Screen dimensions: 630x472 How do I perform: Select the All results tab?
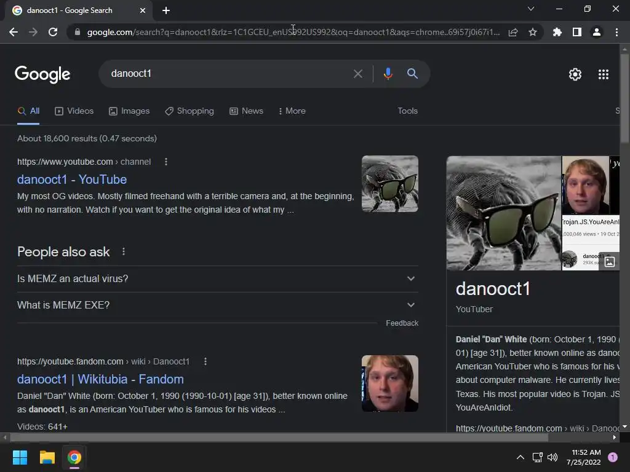28,111
